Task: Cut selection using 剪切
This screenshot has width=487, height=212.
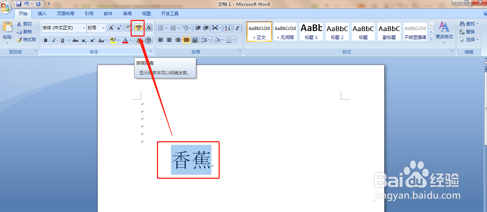Action: pyautogui.click(x=24, y=24)
